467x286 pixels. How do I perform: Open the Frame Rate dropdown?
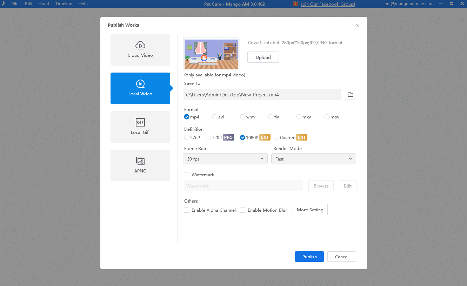pos(225,159)
